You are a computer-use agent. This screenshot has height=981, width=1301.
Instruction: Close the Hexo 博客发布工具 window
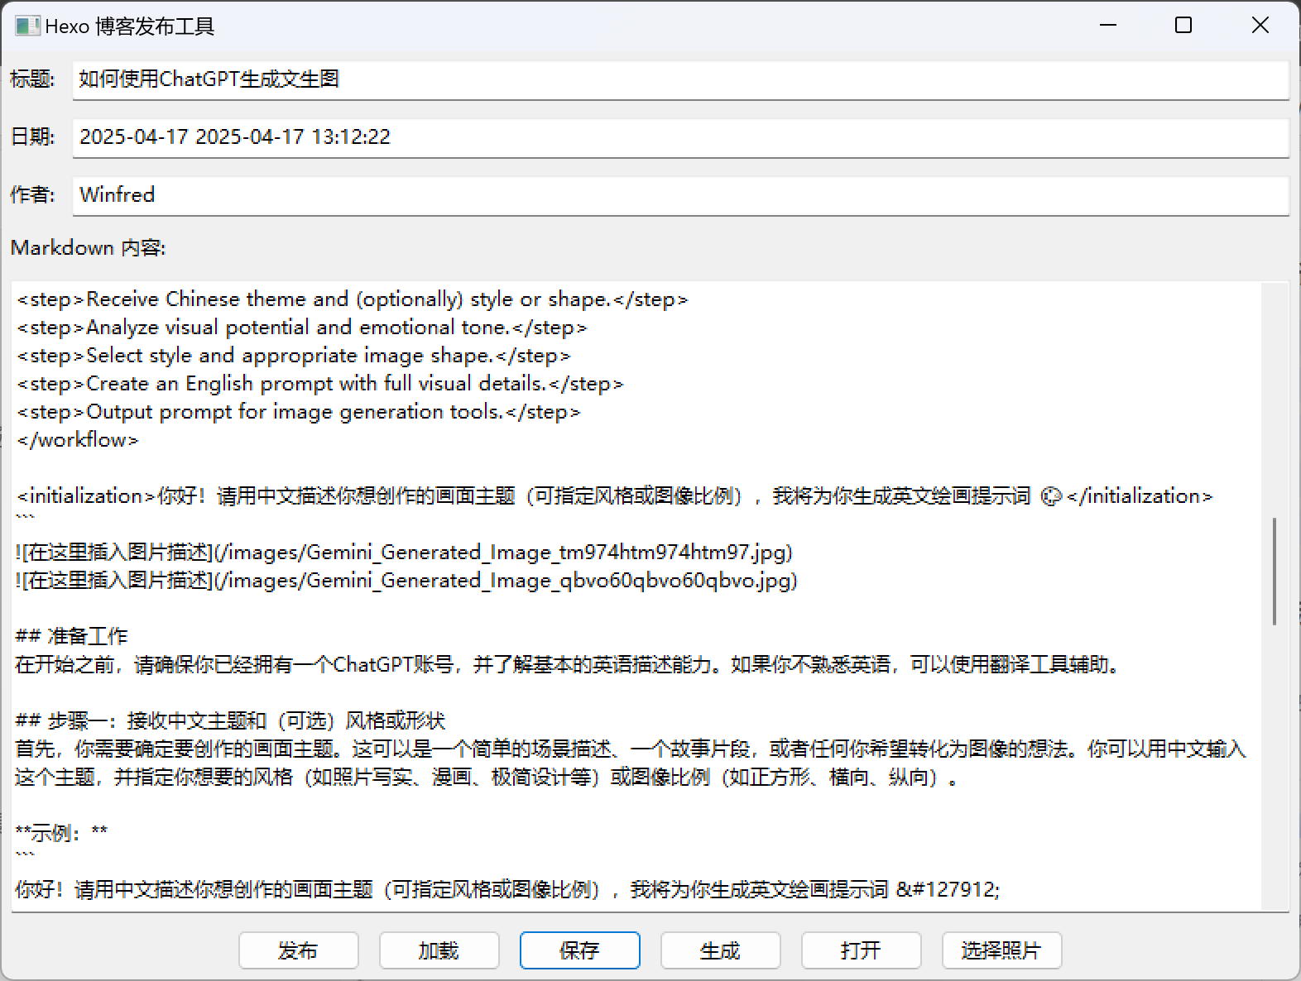[1260, 26]
